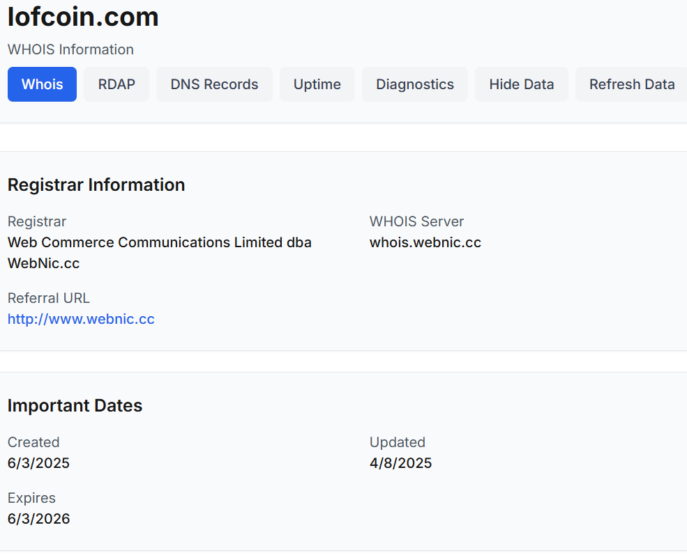Click the Created label

pos(33,442)
